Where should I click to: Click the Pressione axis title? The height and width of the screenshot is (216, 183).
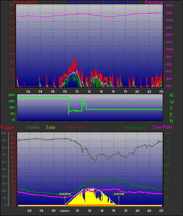pyautogui.click(x=154, y=2)
